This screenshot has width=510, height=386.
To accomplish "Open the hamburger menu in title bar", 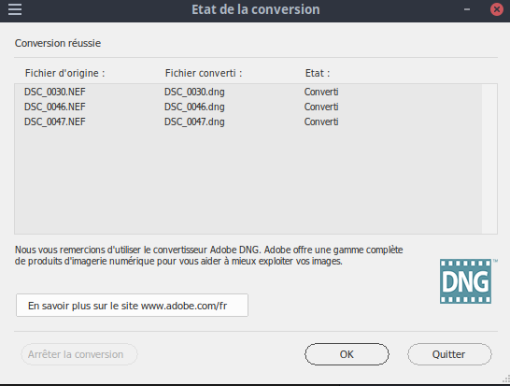I will click(x=15, y=9).
